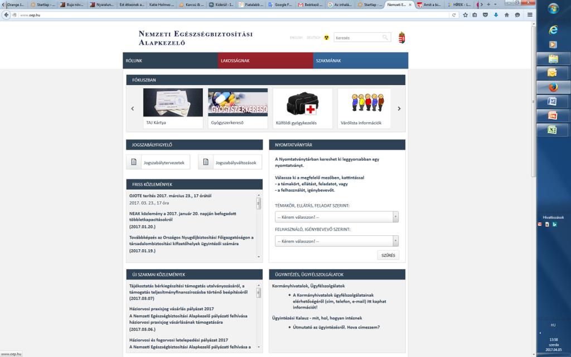Open the TAJ Kártya thumbnail card
571x357 pixels.
coord(173,108)
